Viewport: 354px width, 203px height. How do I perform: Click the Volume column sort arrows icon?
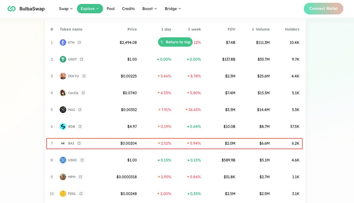[x=253, y=30]
